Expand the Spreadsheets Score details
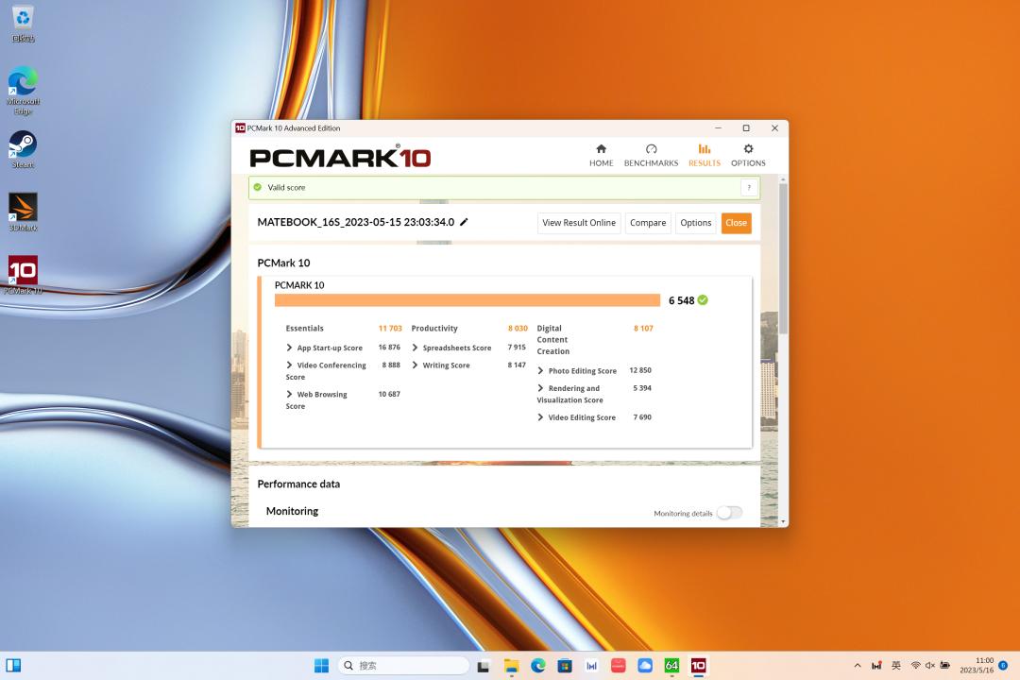Screen dimensions: 1020x680 click(416, 348)
